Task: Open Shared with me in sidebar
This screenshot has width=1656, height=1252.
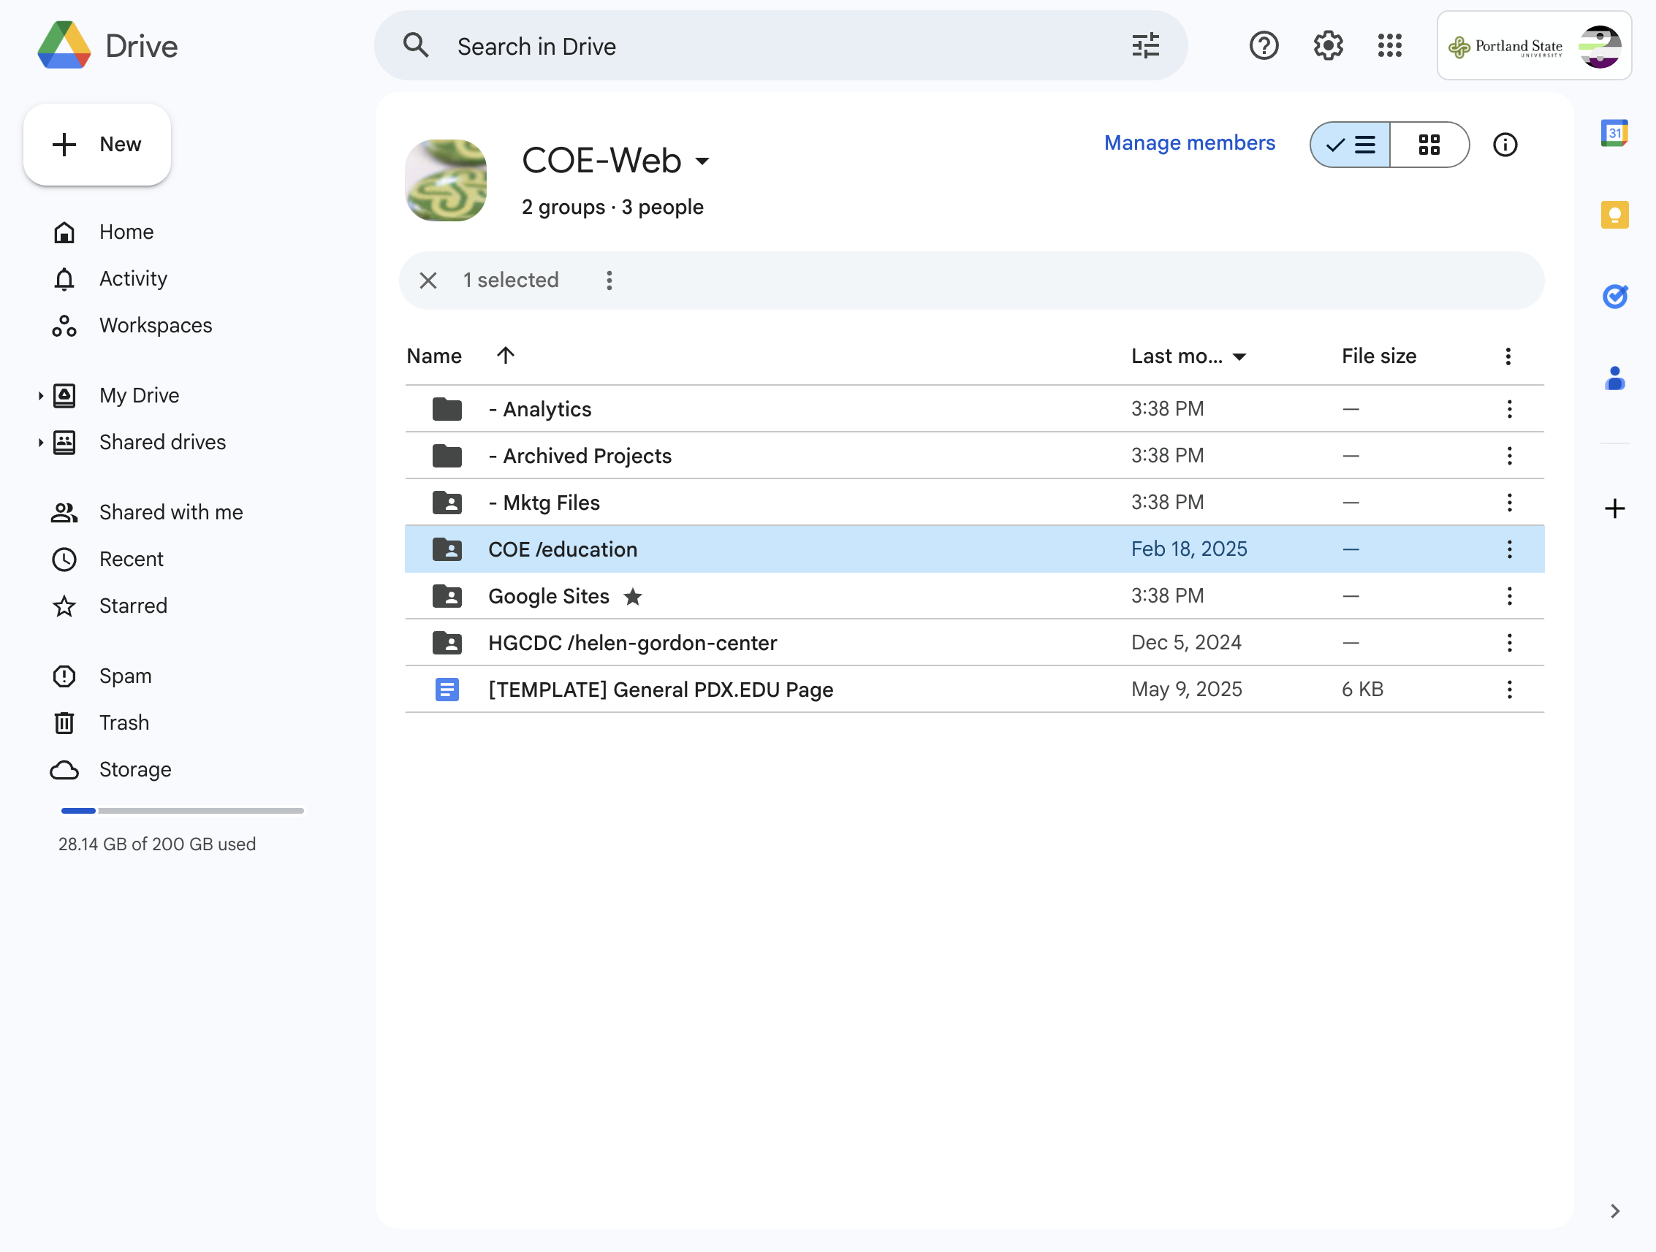Action: point(171,513)
